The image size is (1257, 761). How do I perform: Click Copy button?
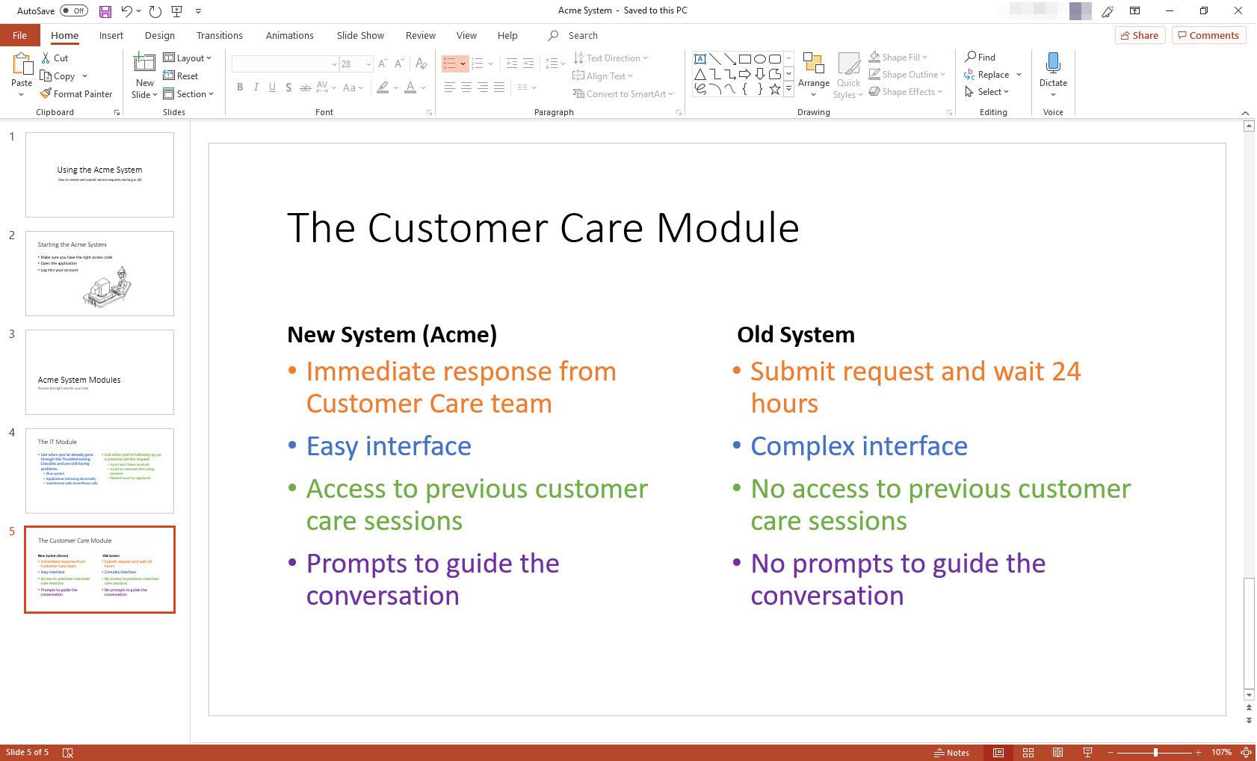tap(58, 76)
